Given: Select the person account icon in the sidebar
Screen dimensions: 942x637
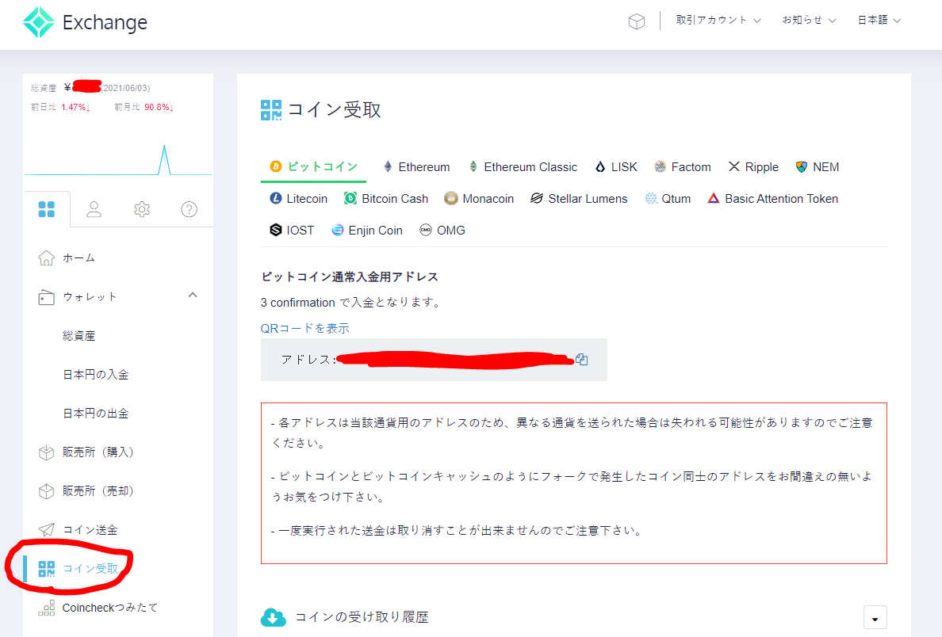Looking at the screenshot, I should [x=94, y=208].
